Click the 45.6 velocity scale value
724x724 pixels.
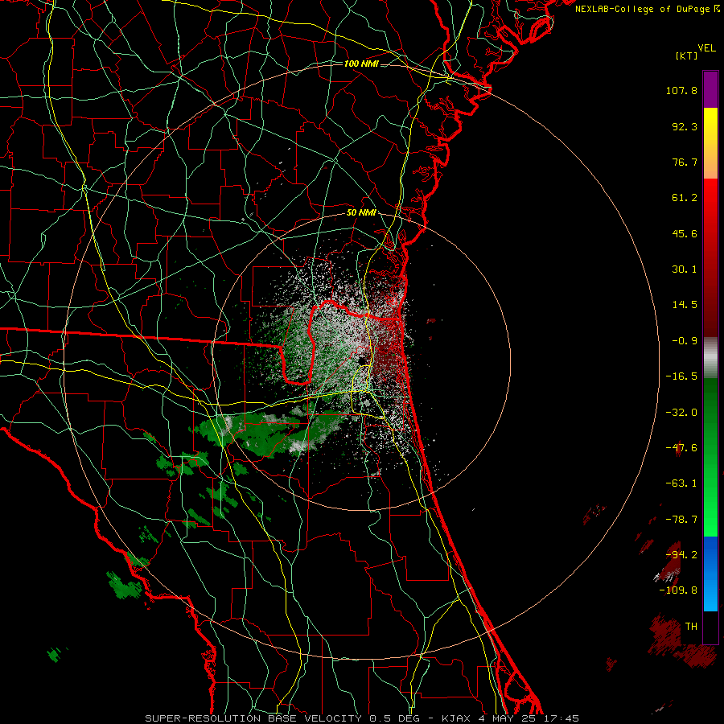click(685, 233)
